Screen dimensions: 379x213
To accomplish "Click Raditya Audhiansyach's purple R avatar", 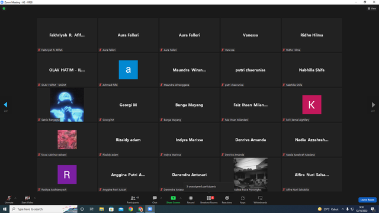I will click(67, 175).
